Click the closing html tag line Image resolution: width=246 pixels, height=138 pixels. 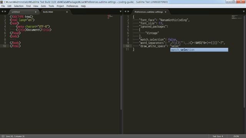pyautogui.click(x=15, y=46)
